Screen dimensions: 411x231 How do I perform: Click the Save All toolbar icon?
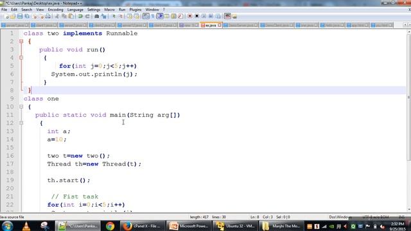tap(27, 16)
